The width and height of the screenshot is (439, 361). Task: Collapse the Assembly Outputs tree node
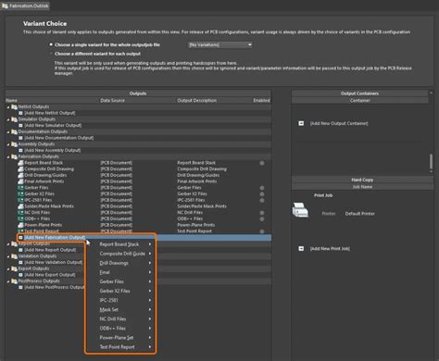[x=8, y=144]
